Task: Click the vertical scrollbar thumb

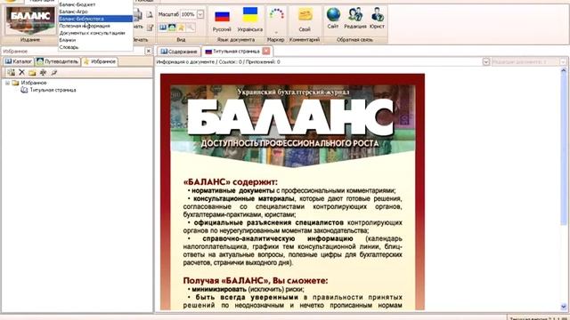Action: pyautogui.click(x=564, y=150)
